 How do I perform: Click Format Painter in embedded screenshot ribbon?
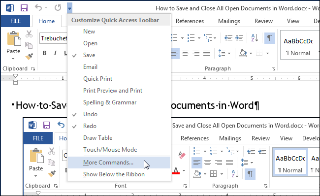click(52, 173)
